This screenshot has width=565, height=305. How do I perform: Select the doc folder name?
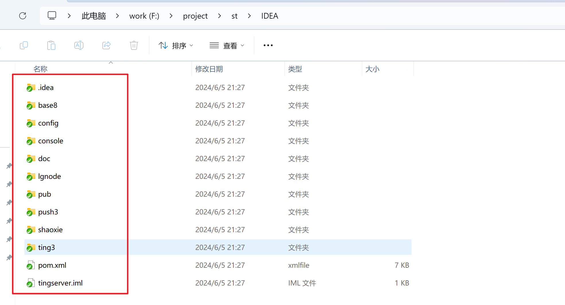coord(44,159)
